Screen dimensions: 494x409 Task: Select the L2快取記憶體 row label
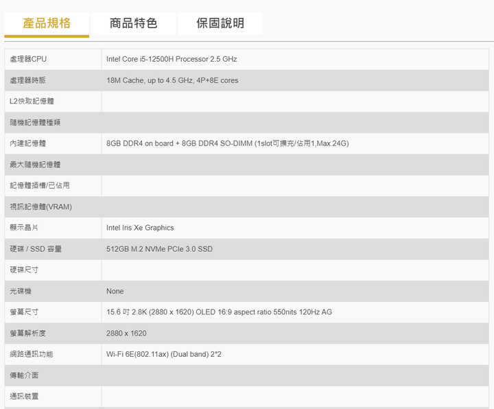point(32,102)
